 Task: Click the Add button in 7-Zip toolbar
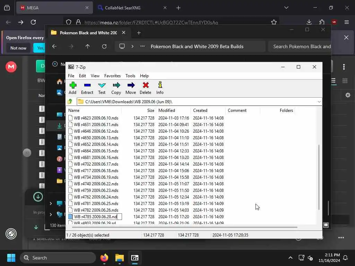pyautogui.click(x=72, y=88)
